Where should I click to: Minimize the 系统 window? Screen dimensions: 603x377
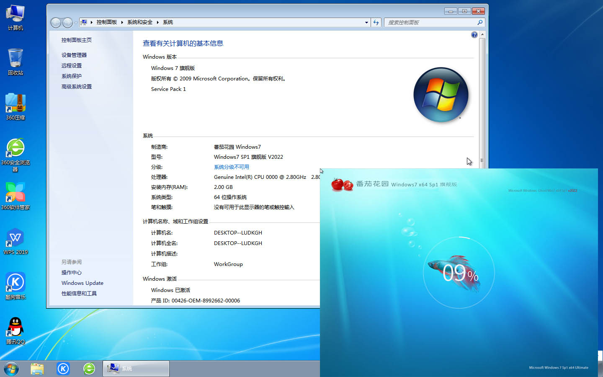(x=451, y=11)
